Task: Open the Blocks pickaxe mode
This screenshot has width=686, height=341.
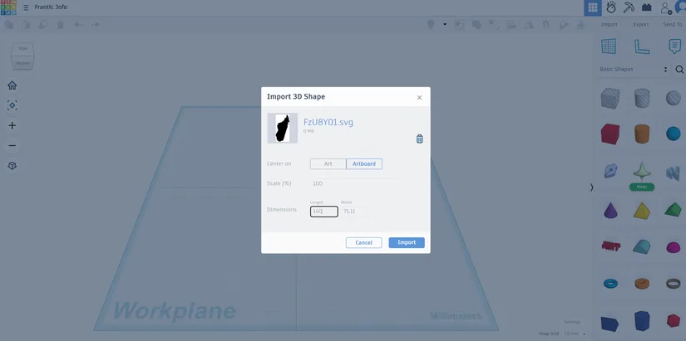Action: (x=629, y=7)
